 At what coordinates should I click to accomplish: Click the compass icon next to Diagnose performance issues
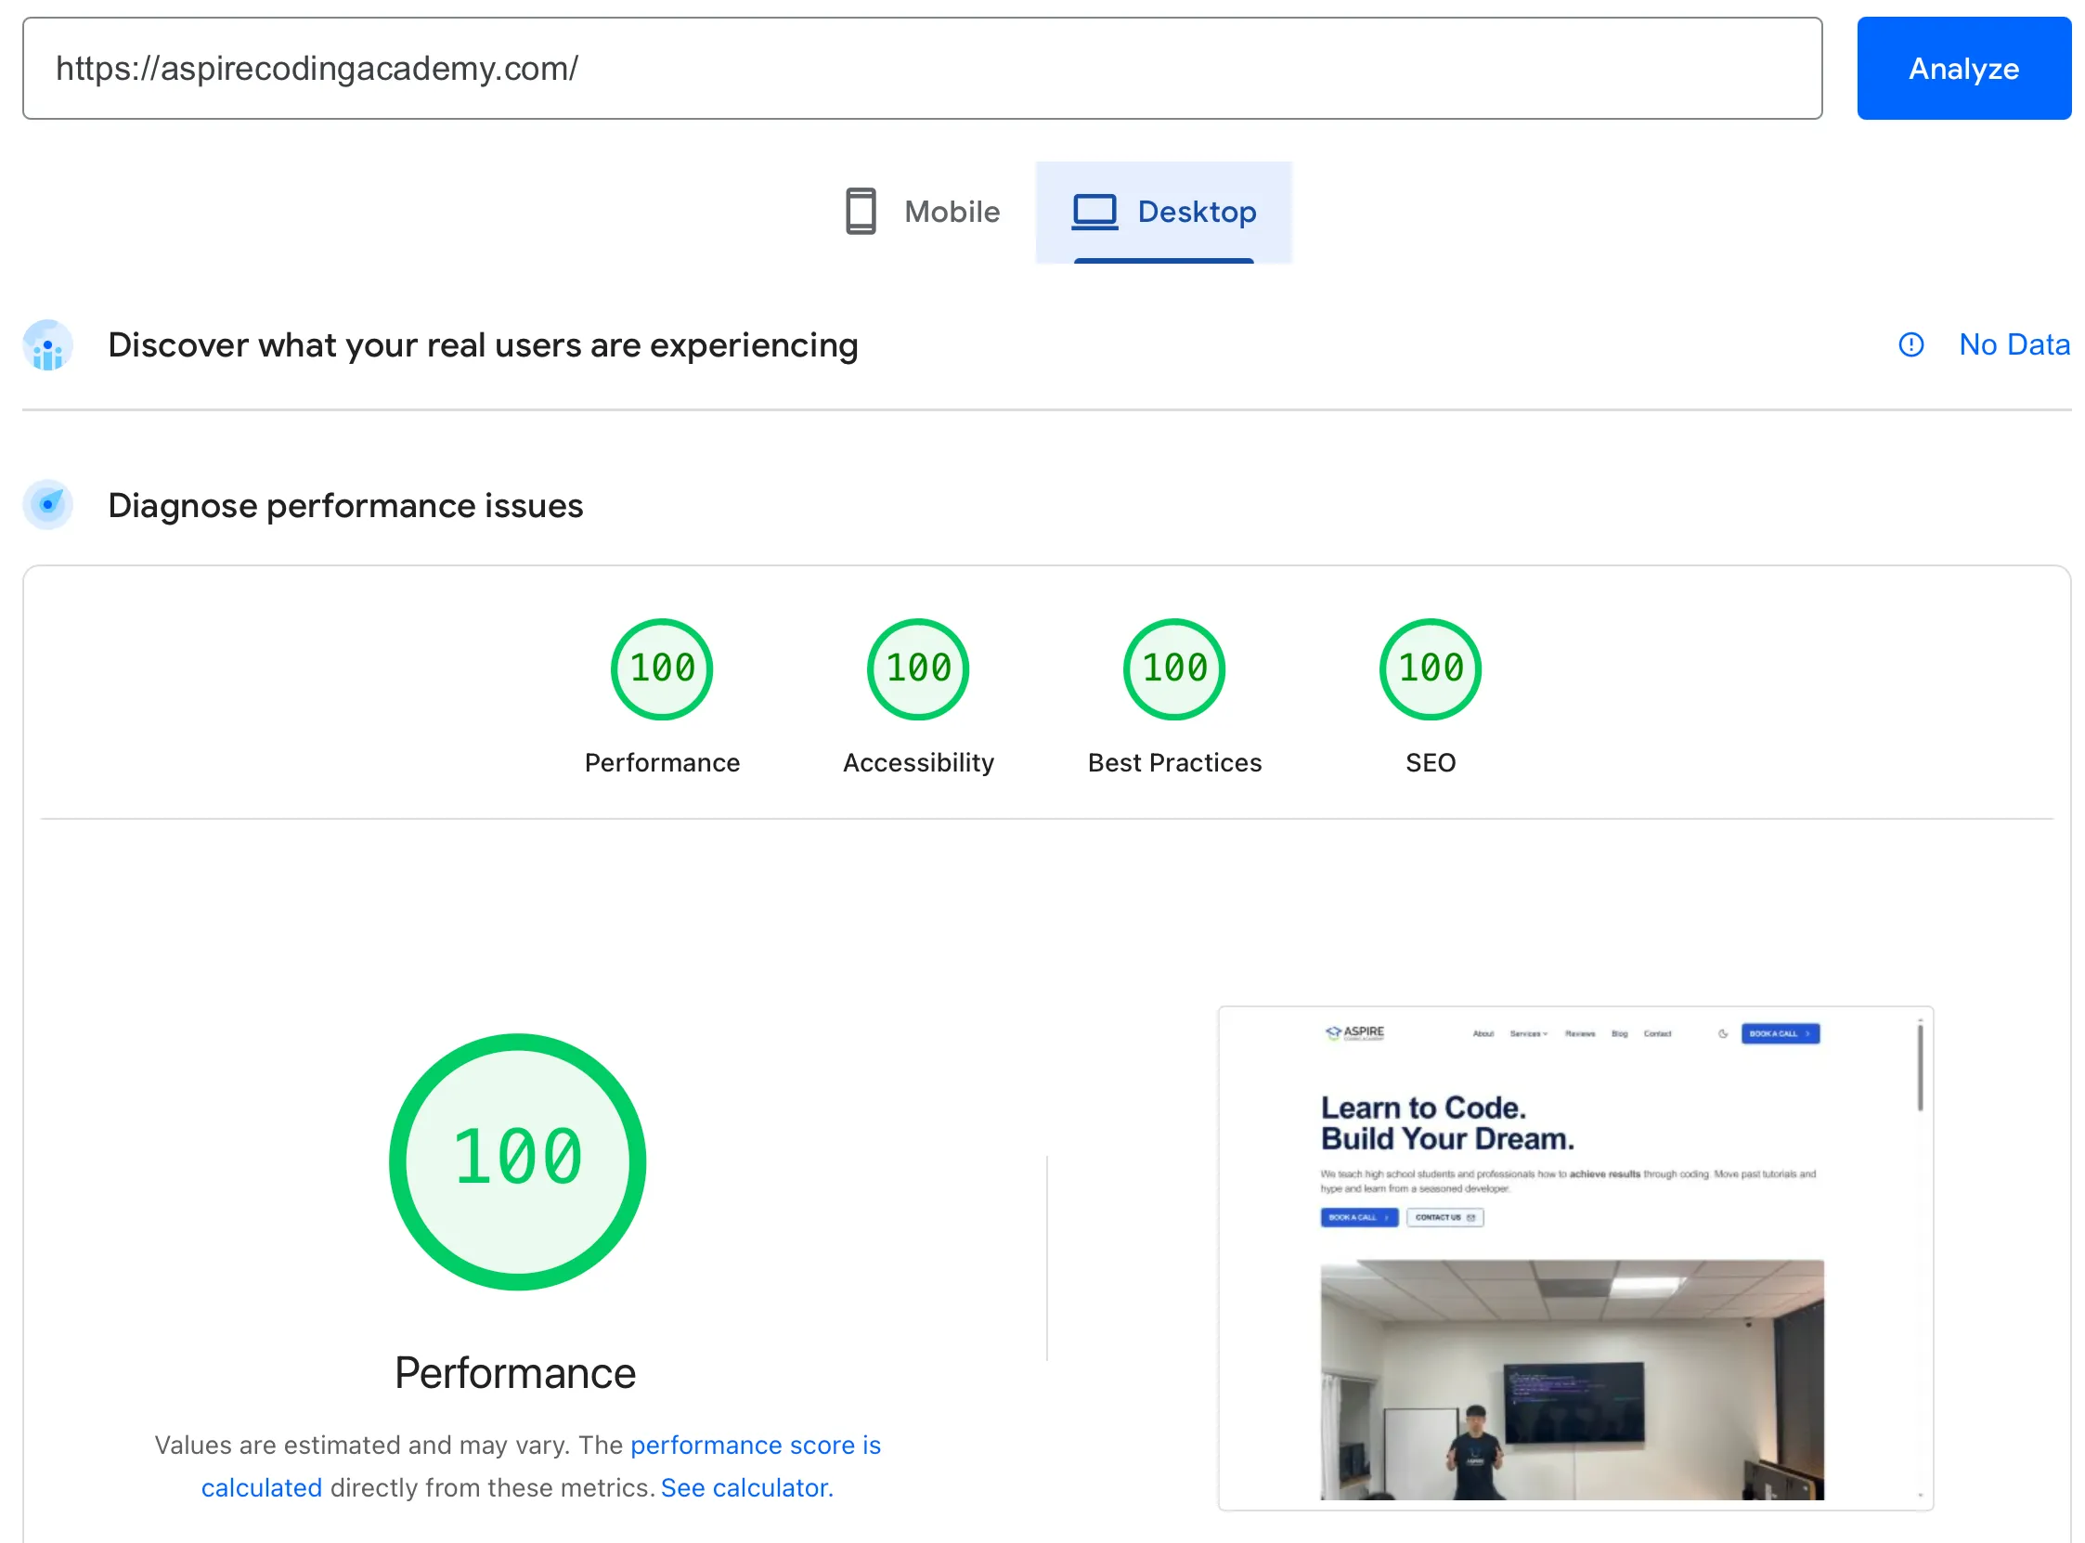[46, 504]
